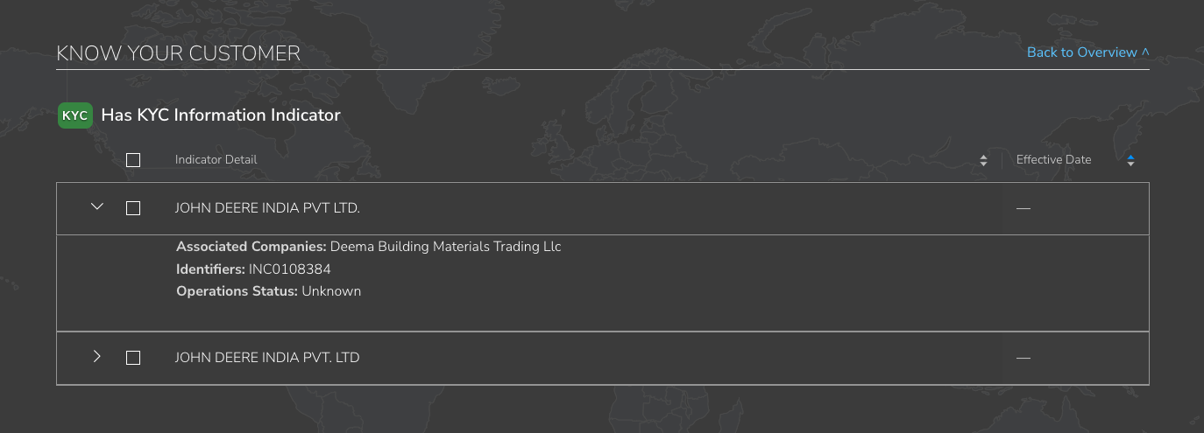Click the green KYC badge icon
Screen dimensions: 1204x433
pos(75,115)
